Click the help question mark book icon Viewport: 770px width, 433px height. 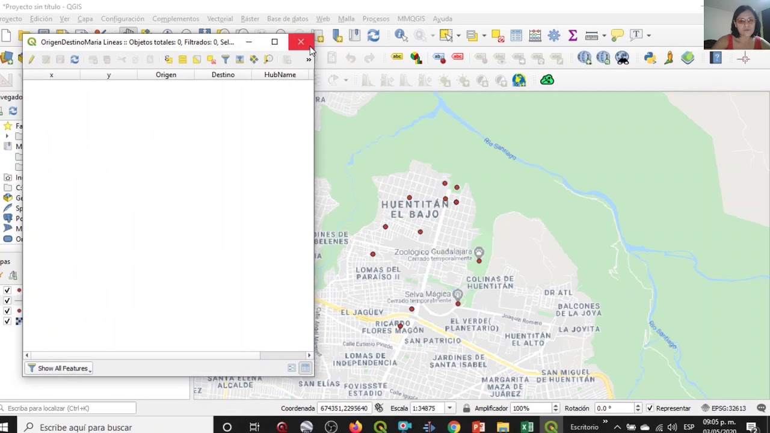[x=715, y=58]
